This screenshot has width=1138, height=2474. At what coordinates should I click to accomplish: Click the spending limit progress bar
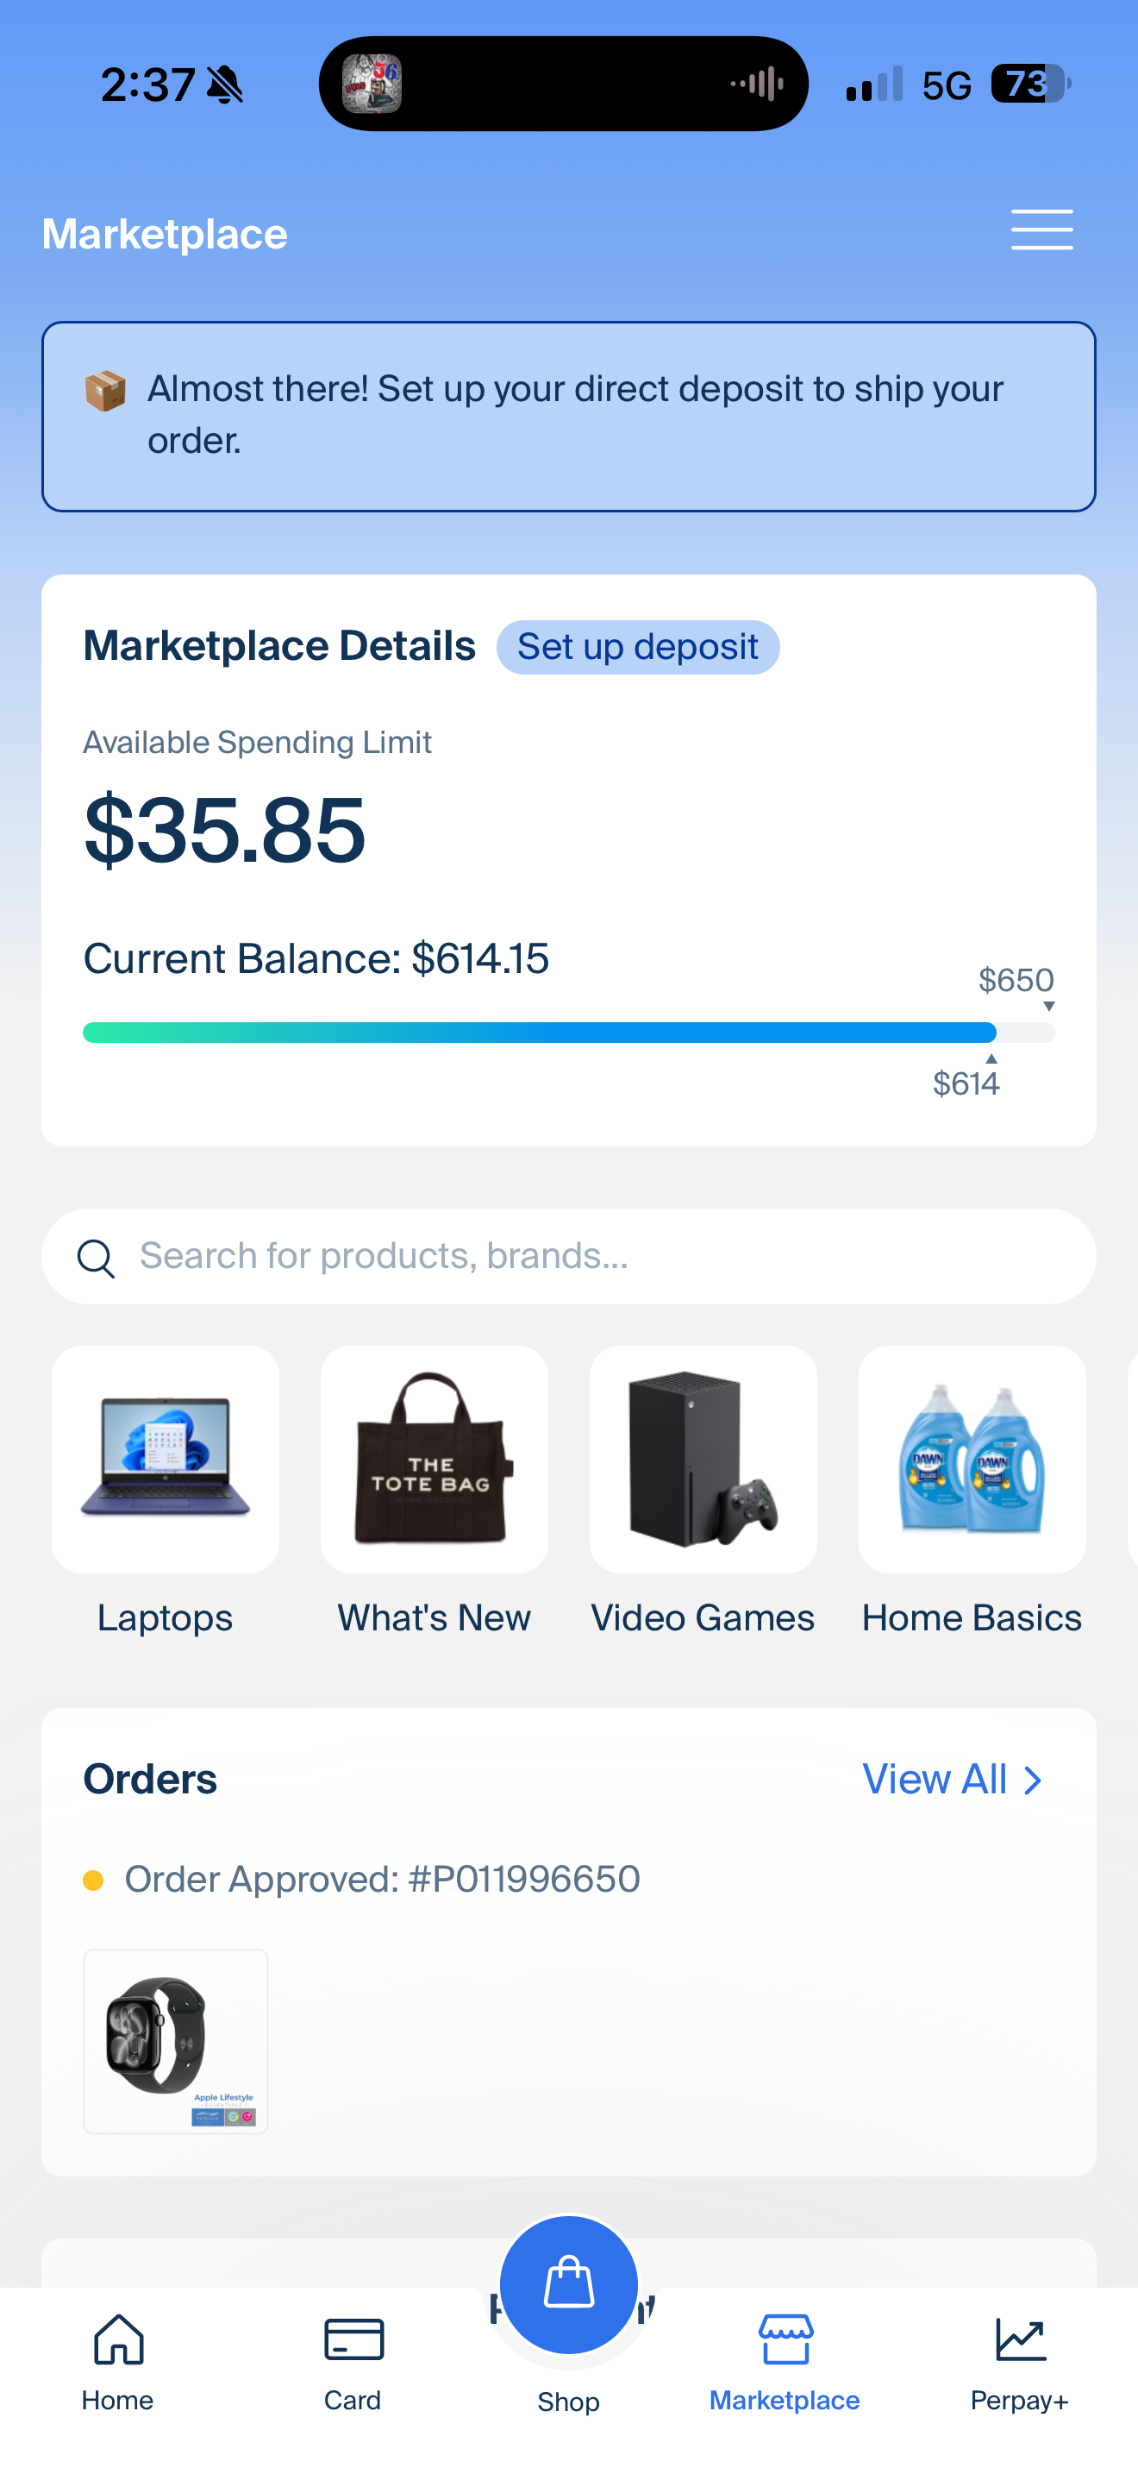pyautogui.click(x=569, y=1033)
